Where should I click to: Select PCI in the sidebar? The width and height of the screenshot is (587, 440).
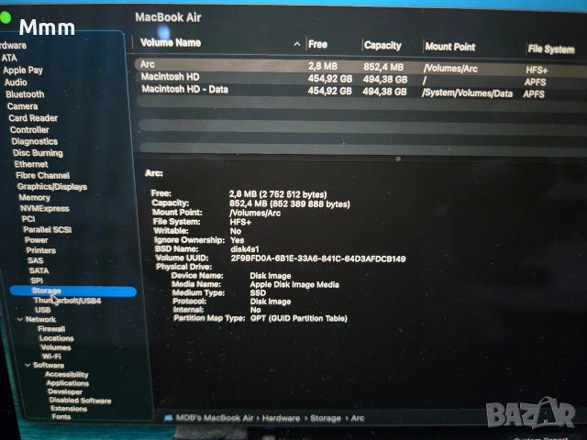click(28, 219)
